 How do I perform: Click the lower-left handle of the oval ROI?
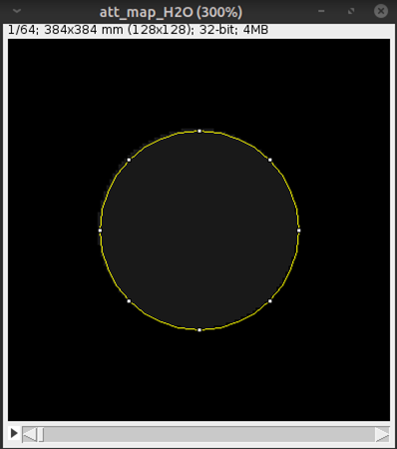pos(129,301)
